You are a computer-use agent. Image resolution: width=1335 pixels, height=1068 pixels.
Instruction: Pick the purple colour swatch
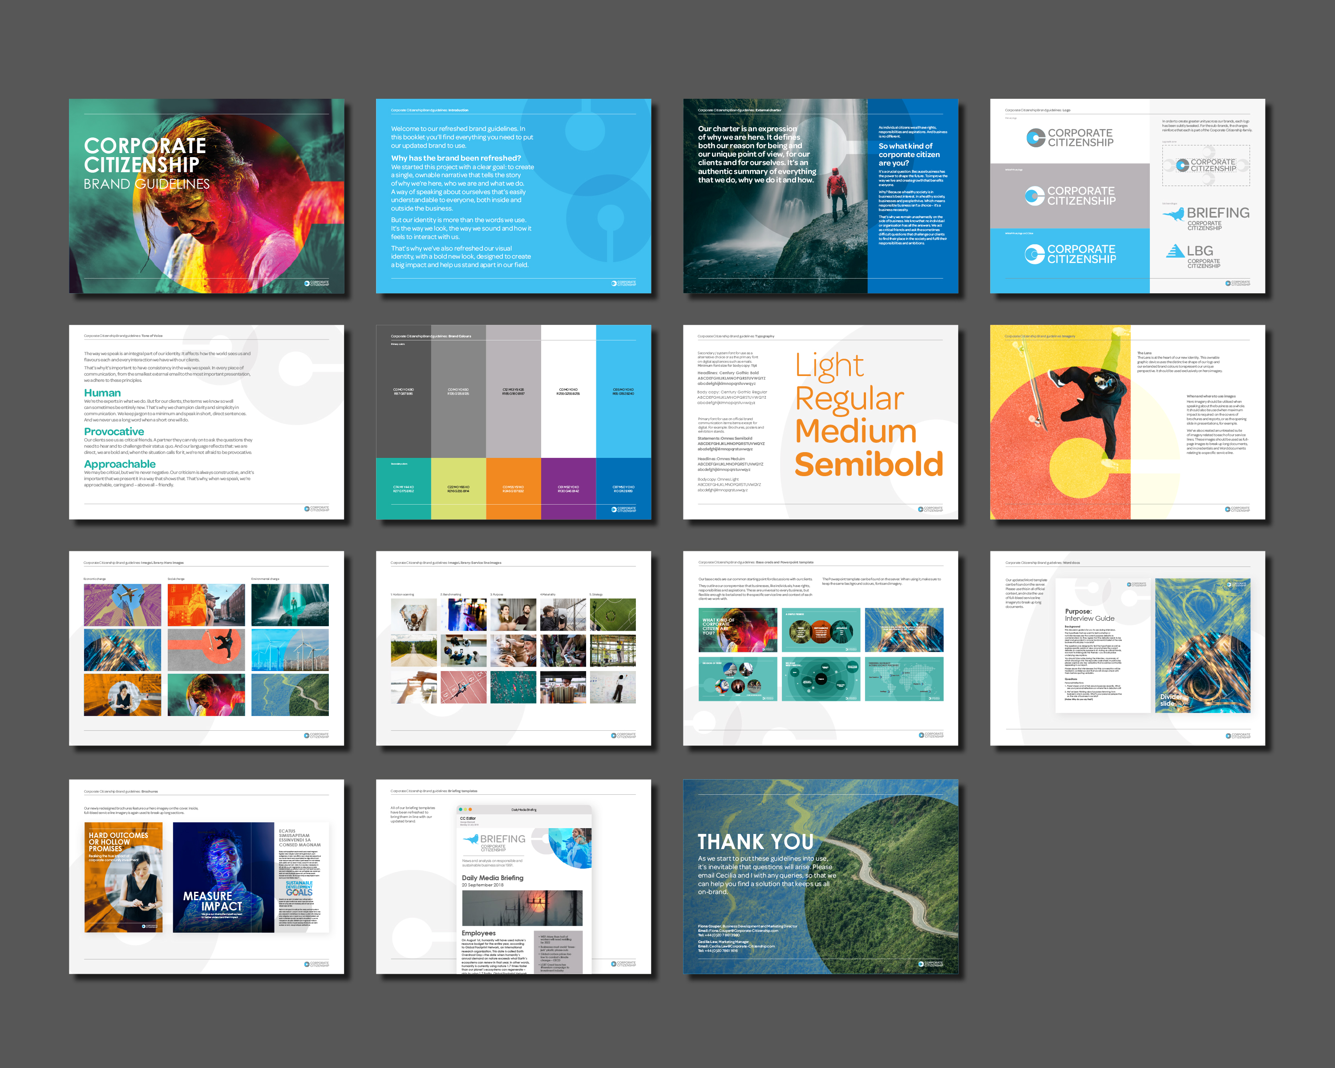pos(568,489)
